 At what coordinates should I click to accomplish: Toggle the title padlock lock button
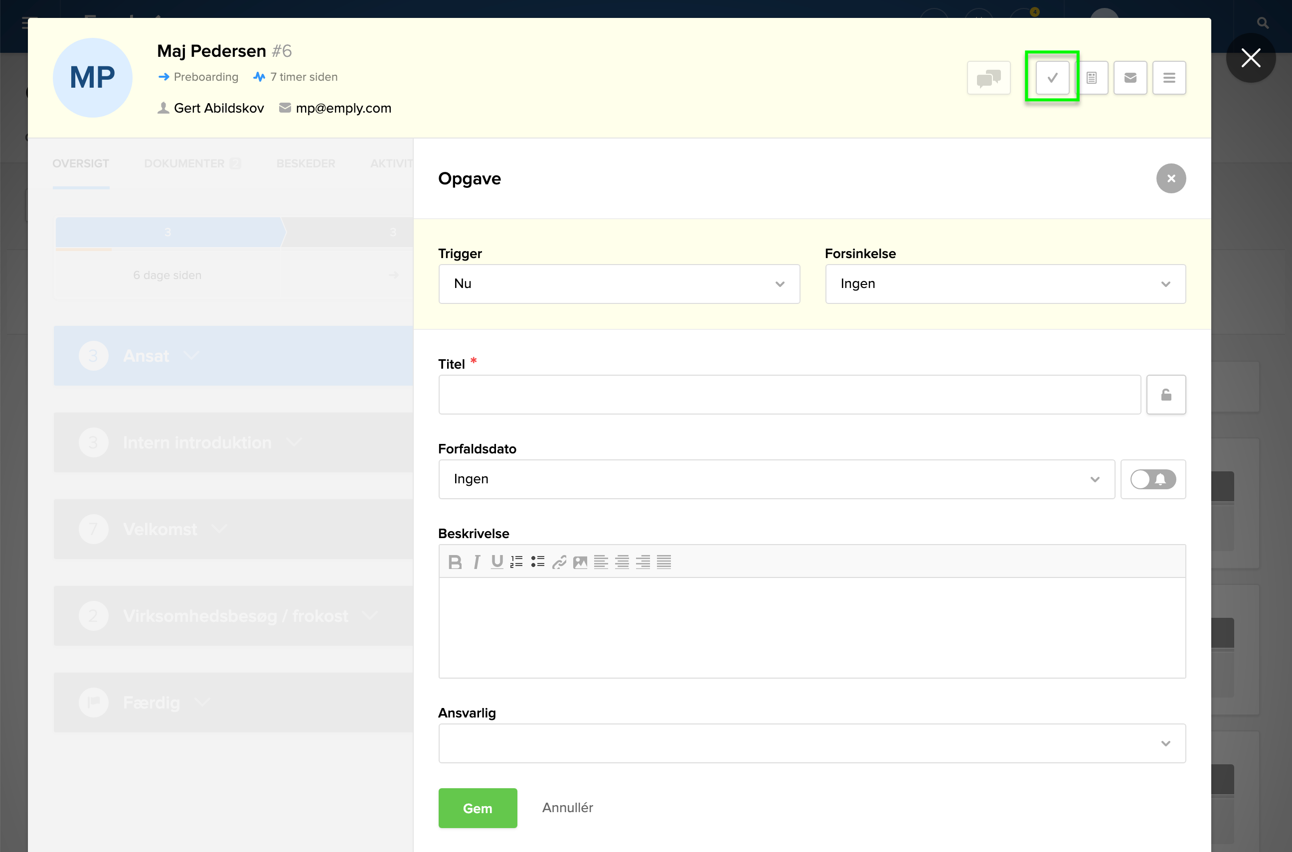point(1166,395)
